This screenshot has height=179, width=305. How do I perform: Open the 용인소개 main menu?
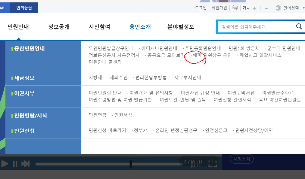[140, 27]
